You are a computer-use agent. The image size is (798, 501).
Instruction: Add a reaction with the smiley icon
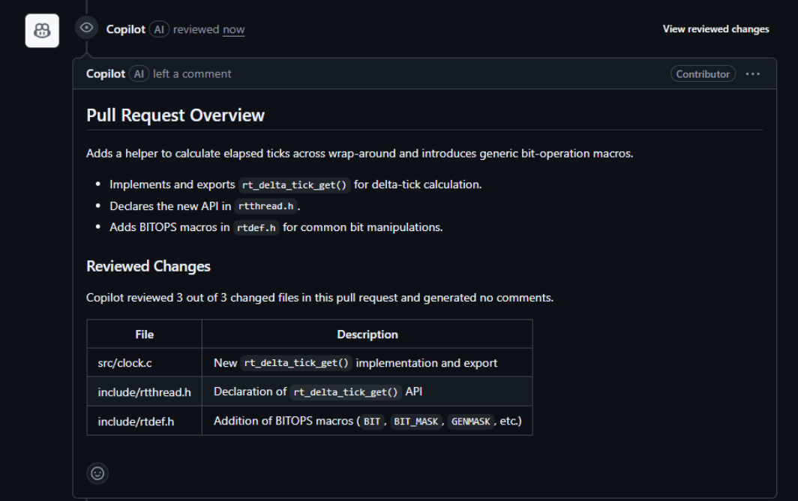97,473
